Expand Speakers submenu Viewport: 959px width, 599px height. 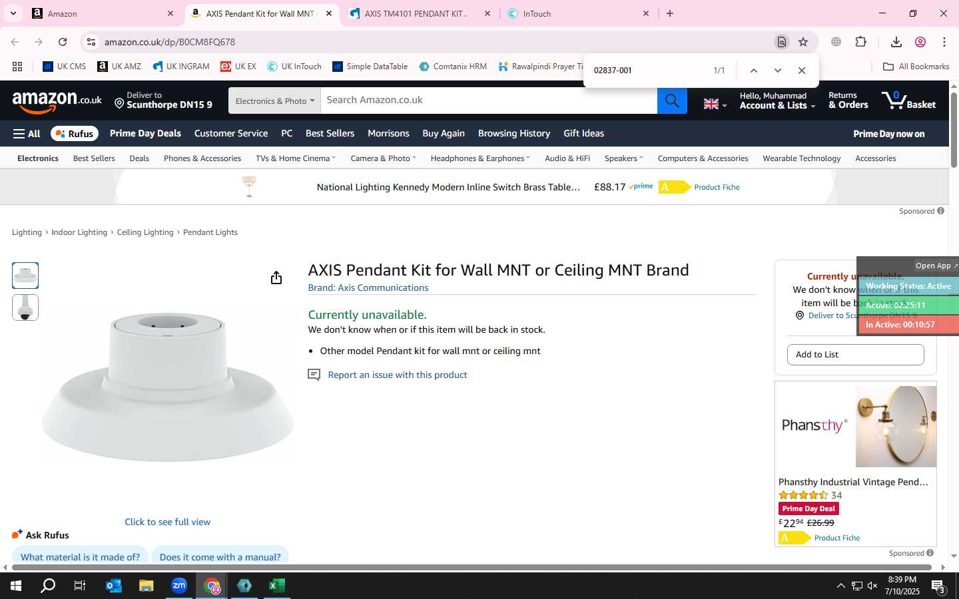pos(623,158)
